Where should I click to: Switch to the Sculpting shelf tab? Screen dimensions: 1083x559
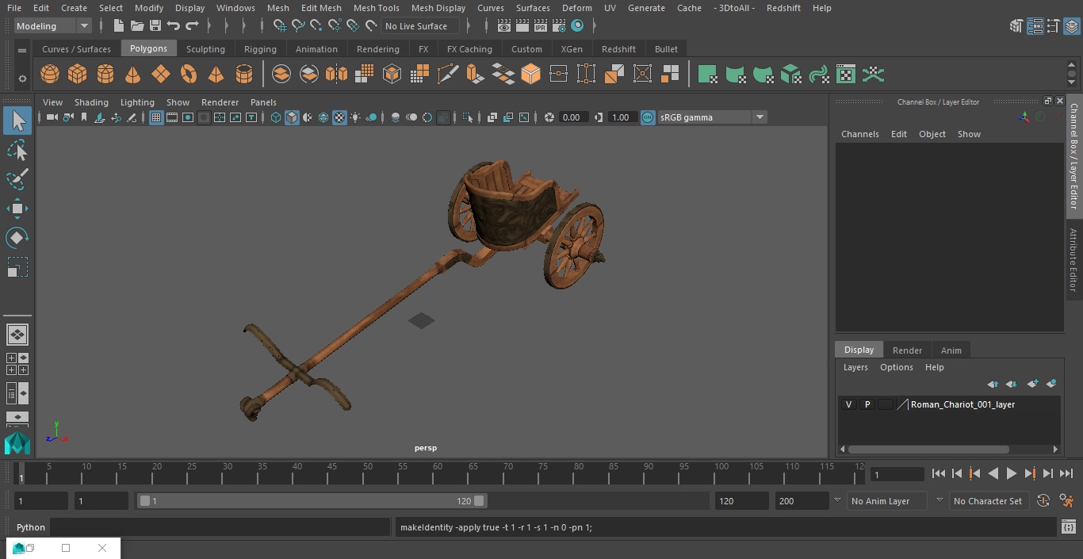205,49
